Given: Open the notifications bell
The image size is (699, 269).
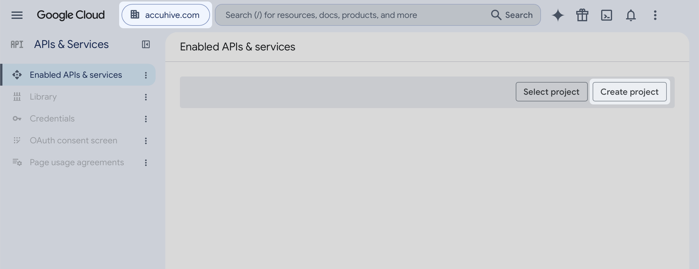Looking at the screenshot, I should tap(631, 15).
